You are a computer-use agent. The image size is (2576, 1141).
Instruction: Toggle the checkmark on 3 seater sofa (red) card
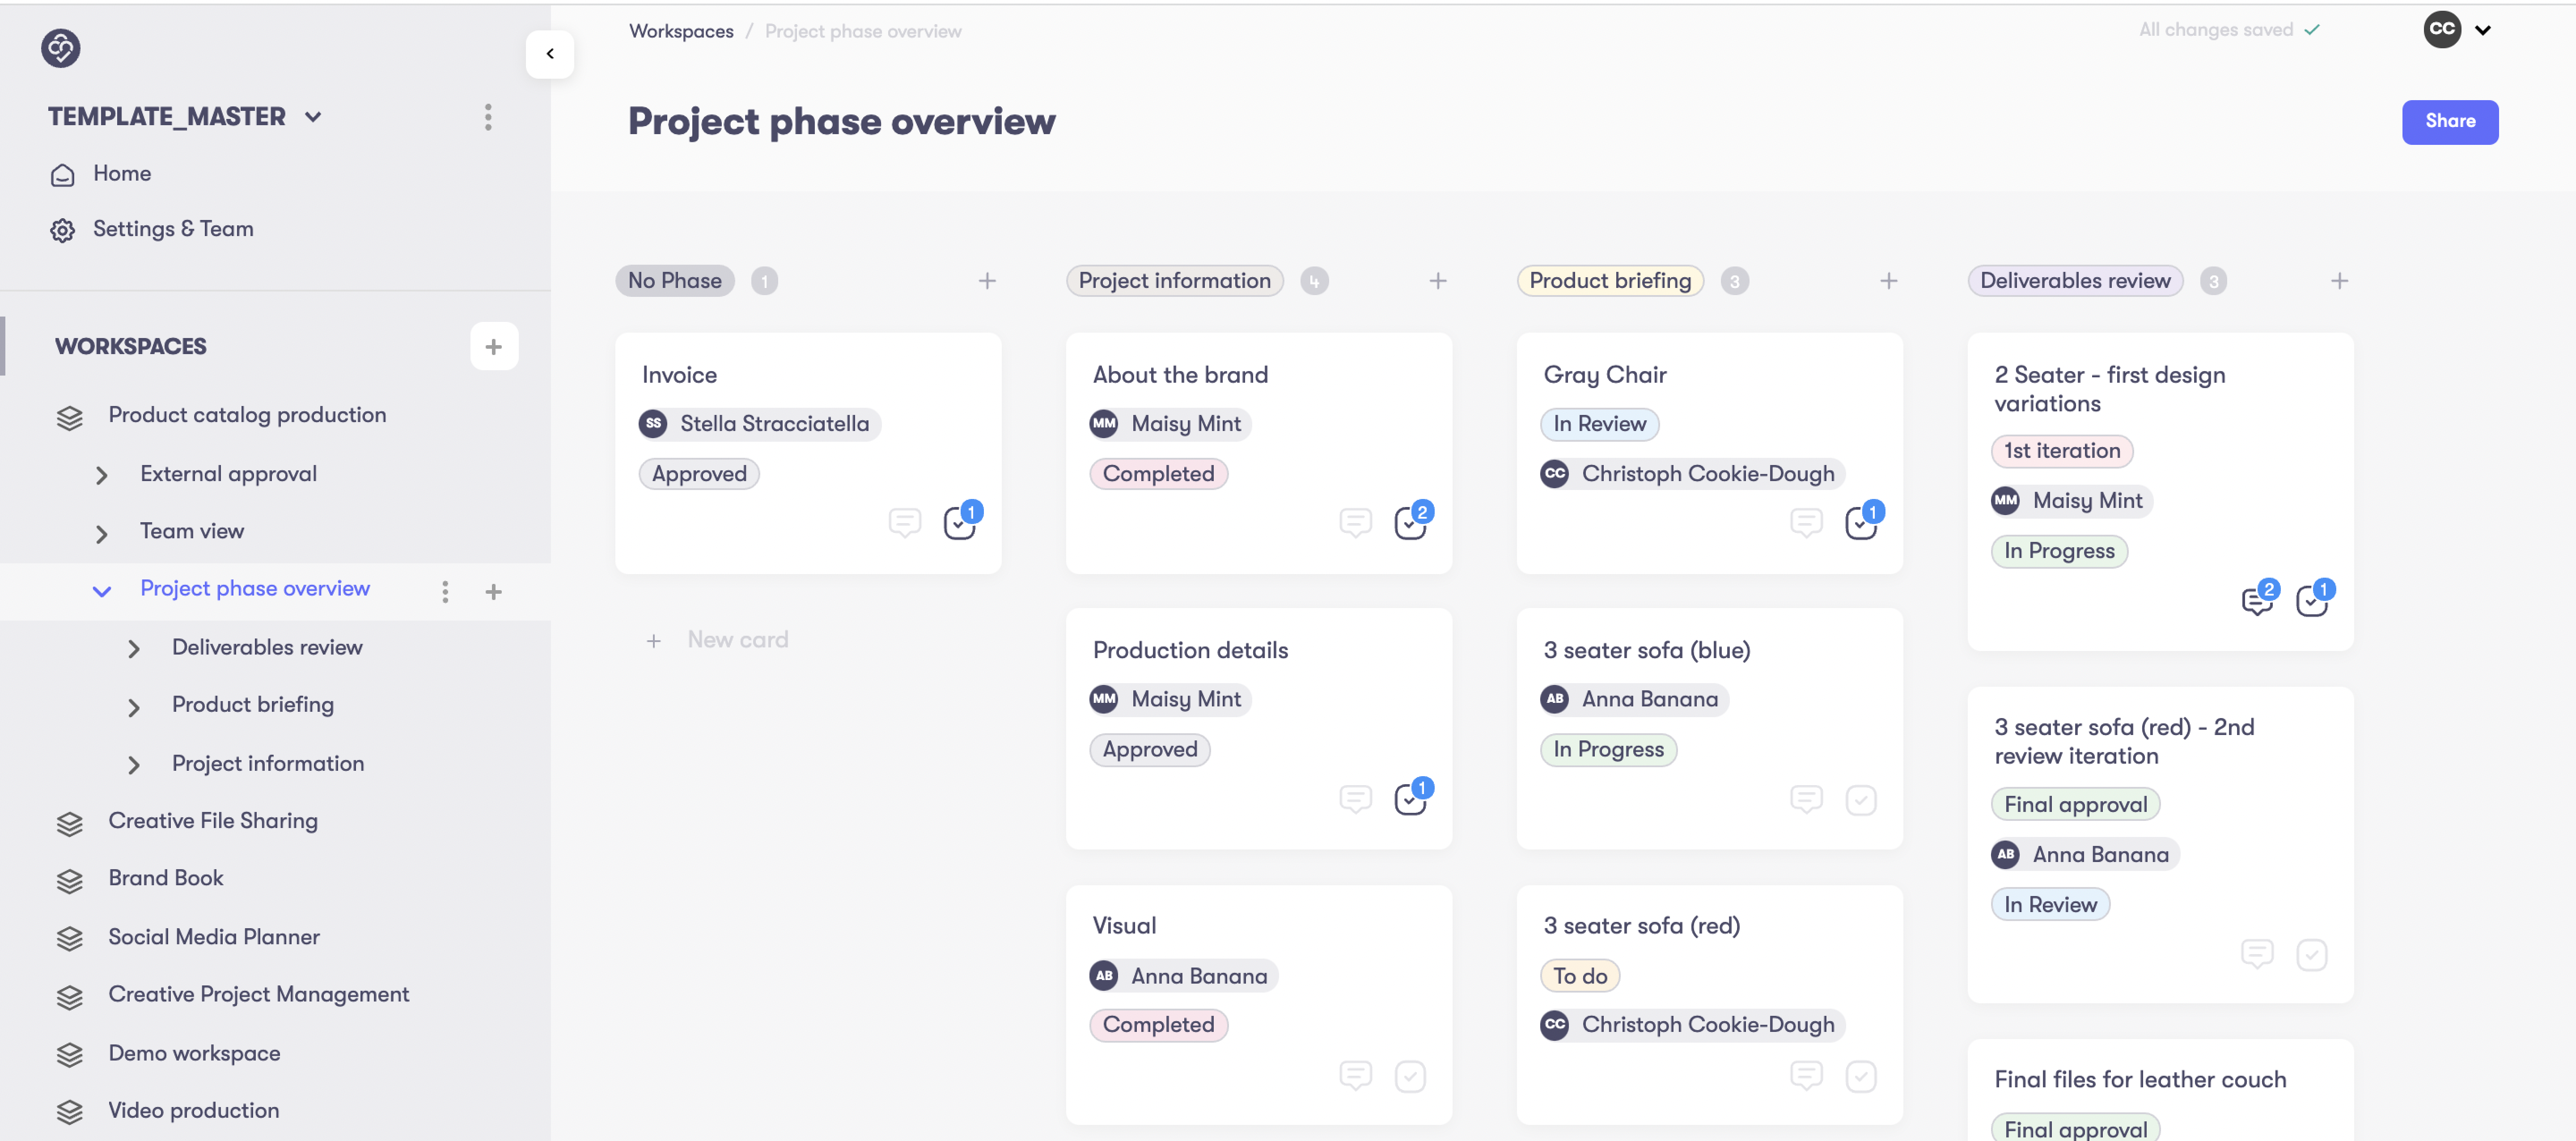click(x=1860, y=1076)
